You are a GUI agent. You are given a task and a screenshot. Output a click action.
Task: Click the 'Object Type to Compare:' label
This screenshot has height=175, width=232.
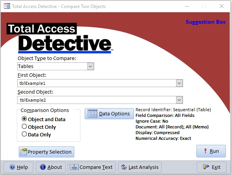point(47,58)
